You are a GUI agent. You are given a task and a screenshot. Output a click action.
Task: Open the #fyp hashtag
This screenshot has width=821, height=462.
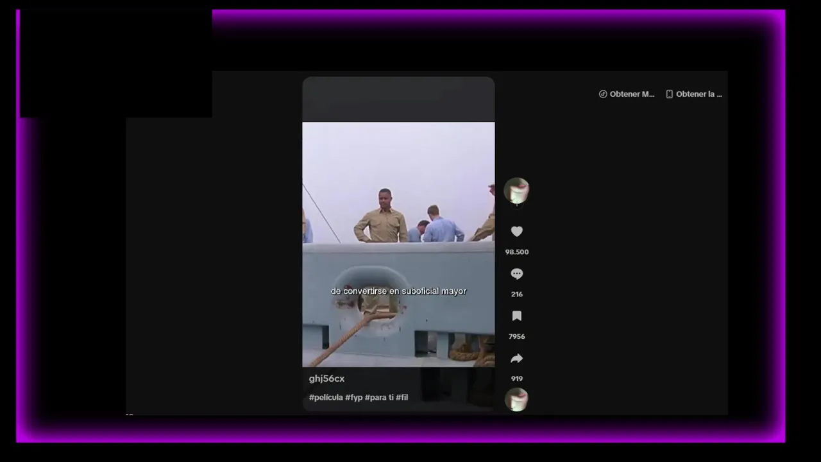pos(353,397)
